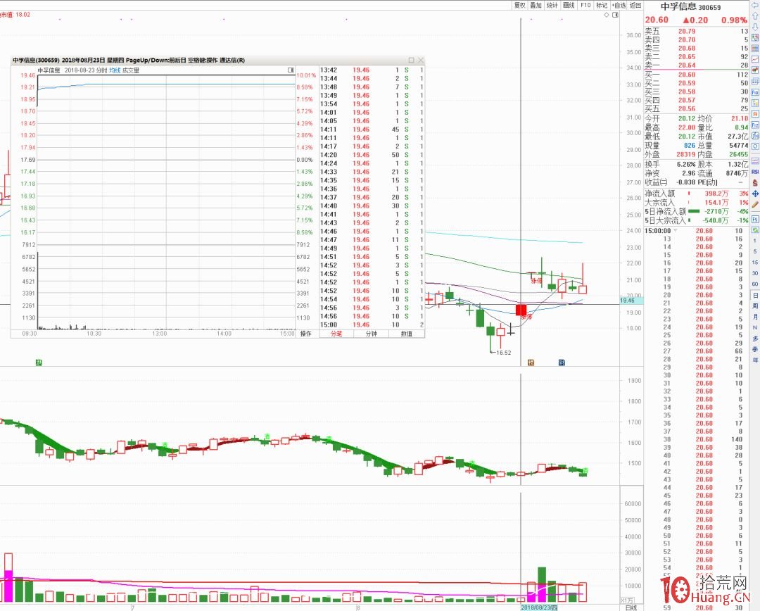Select the blue four-way move arrows icon
The width and height of the screenshot is (760, 611).
point(755,194)
